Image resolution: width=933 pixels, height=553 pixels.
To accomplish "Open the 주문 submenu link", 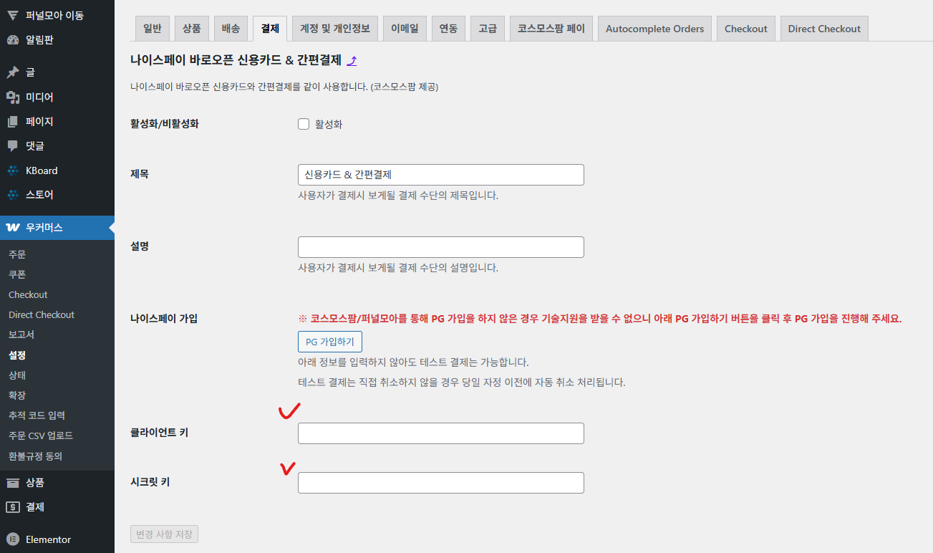I will pos(17,254).
